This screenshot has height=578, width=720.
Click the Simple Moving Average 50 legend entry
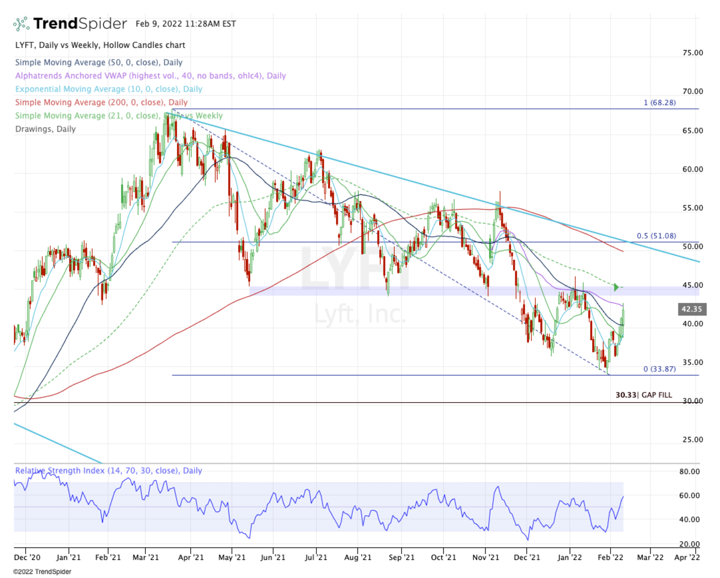coord(99,62)
